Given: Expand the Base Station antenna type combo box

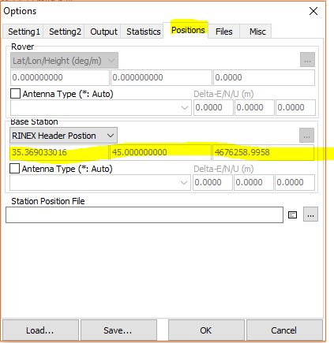Looking at the screenshot, I should coord(100,182).
